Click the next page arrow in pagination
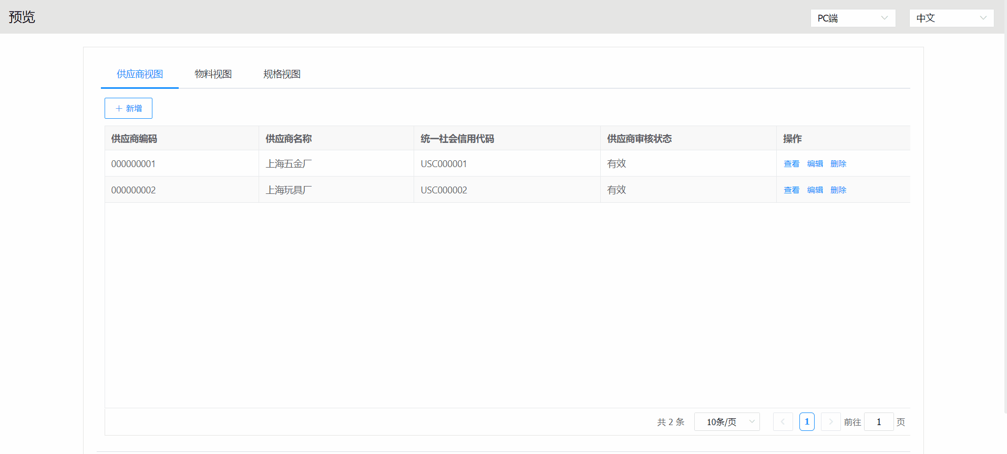Image resolution: width=1007 pixels, height=454 pixels. pos(830,422)
